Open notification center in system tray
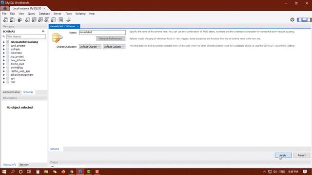This screenshot has width=312, height=175. [x=305, y=172]
